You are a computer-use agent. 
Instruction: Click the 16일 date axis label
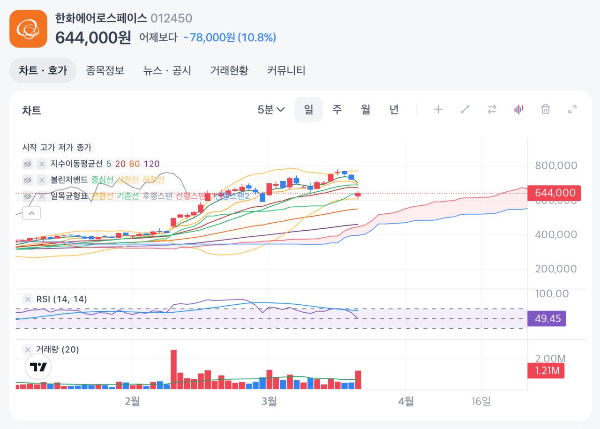481,401
